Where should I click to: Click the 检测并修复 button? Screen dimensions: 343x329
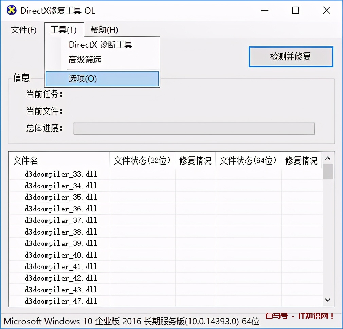[290, 57]
